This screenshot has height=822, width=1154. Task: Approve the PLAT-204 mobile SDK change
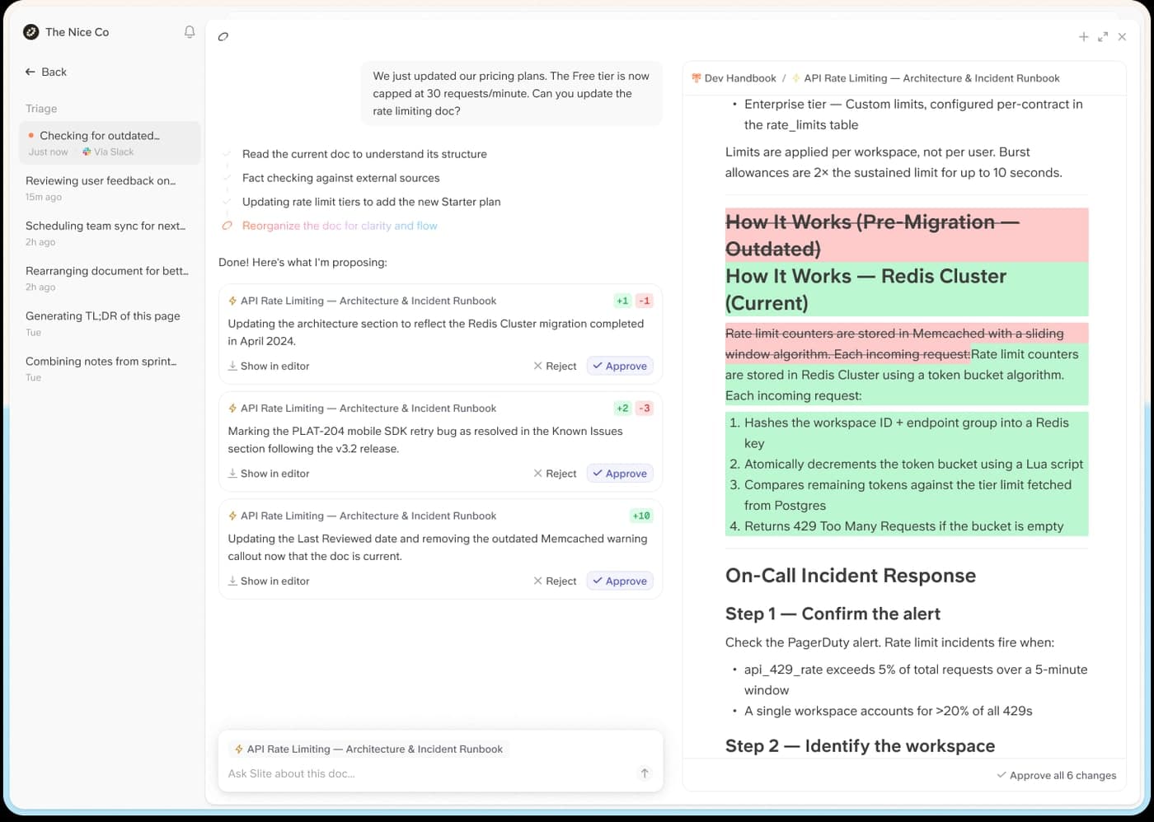(620, 474)
